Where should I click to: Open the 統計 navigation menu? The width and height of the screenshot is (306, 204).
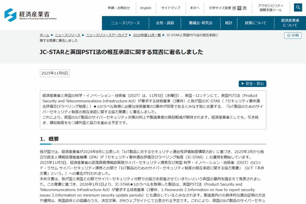click(229, 23)
